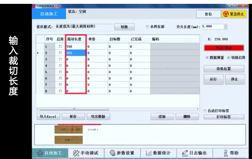Image resolution: width=252 pixels, height=159 pixels.
Task: Increase 齐头长度 with the up arrow
Action: click(x=226, y=25)
